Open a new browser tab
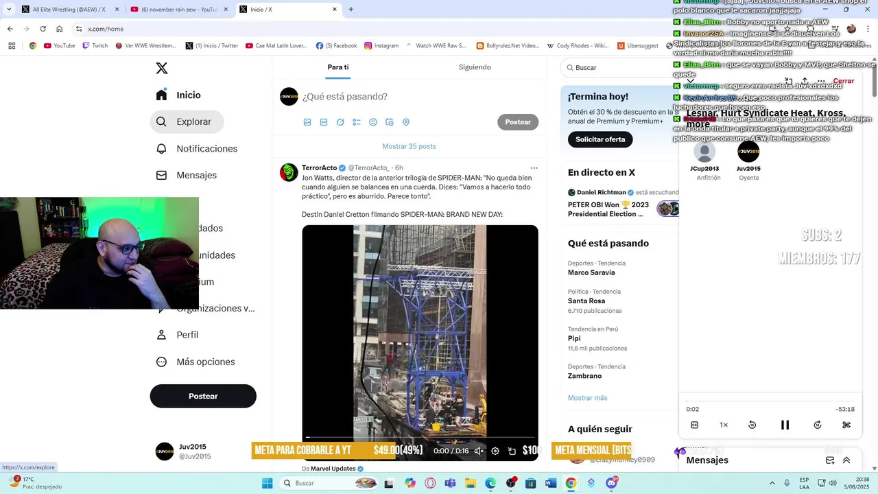This screenshot has height=494, width=878. click(351, 10)
